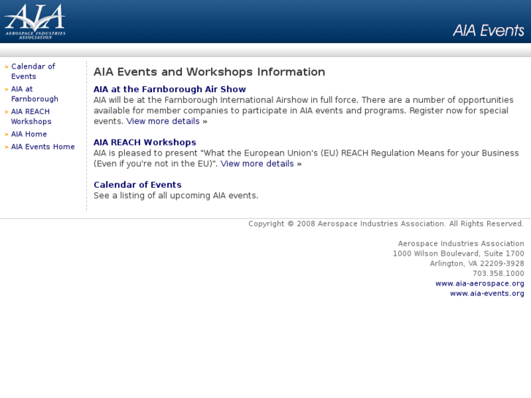Screen dimensions: 531x398
Task: Open AIA at Farnborough sidebar link
Action: 34,93
